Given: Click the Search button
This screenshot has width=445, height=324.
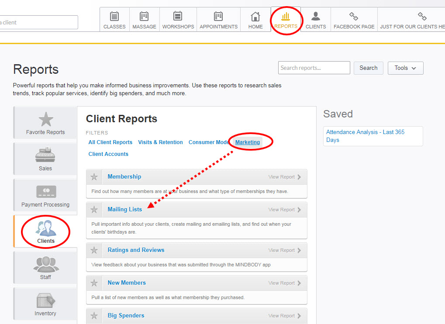Looking at the screenshot, I should (368, 68).
